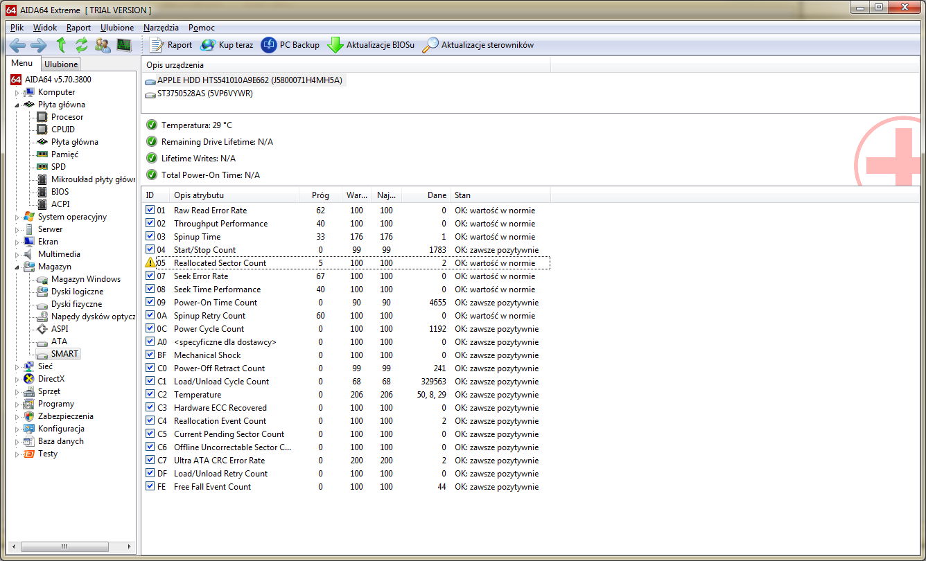The image size is (926, 561).
Task: Open the Plik menu
Action: coord(17,28)
